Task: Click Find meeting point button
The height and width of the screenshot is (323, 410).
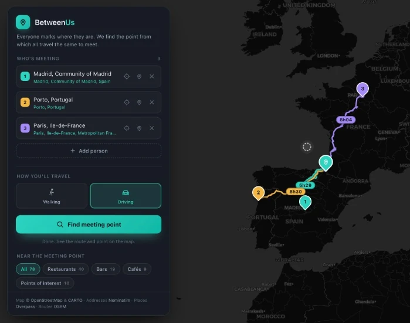Action: (x=89, y=224)
